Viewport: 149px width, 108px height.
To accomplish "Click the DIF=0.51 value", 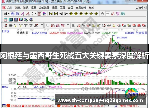I will click(23, 87).
